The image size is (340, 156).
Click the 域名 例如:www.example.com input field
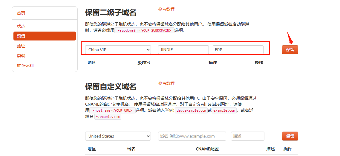coord(192,136)
